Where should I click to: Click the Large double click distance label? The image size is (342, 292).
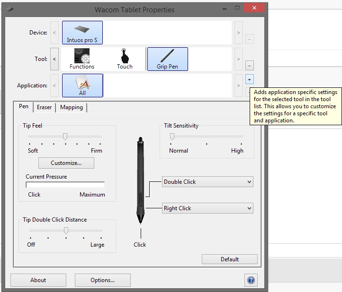click(97, 245)
